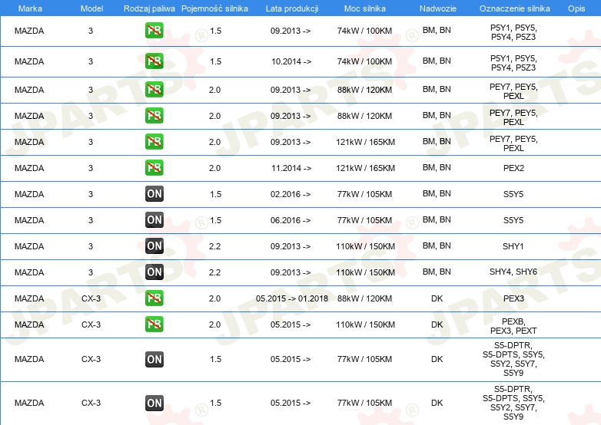Screen dimensions: 601x425
Task: Click BM, BN in the SHY4, SHY6 row
Action: click(437, 272)
